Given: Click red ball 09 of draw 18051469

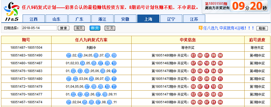Looking at the screenshot, I should 193,102.
